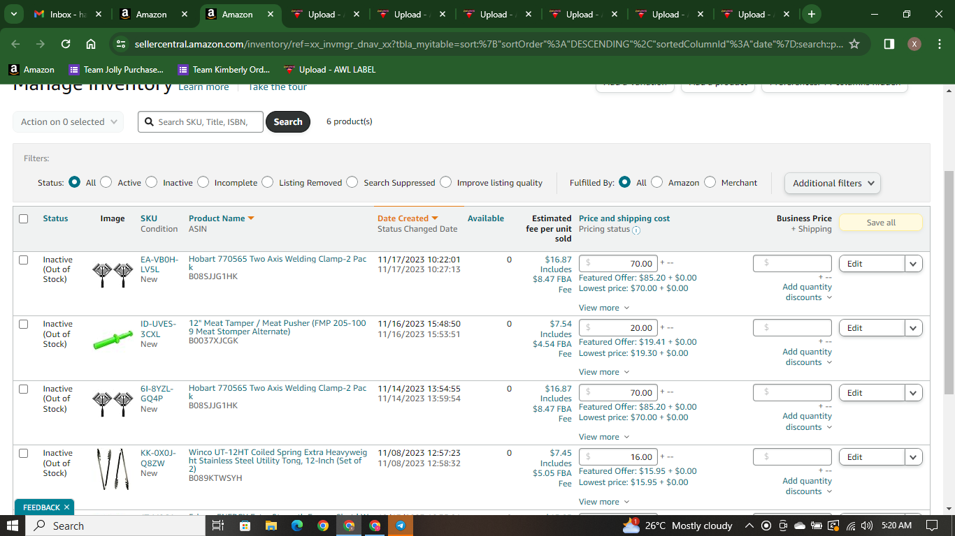
Task: Expand View more for EA-VB0H-LV5L row
Action: [604, 308]
